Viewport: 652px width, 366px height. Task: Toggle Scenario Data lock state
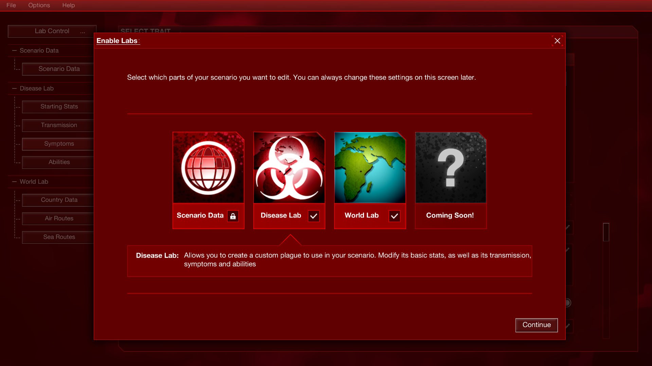[233, 216]
